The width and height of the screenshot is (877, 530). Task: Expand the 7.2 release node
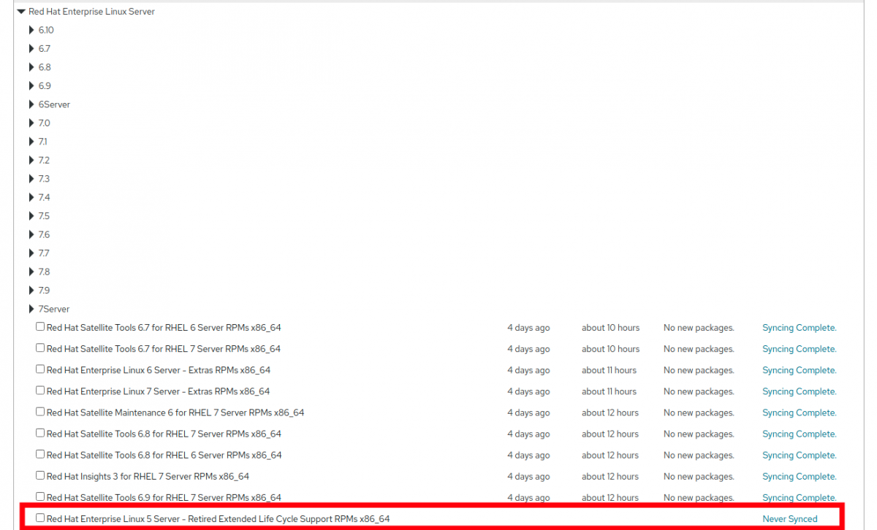tap(31, 161)
